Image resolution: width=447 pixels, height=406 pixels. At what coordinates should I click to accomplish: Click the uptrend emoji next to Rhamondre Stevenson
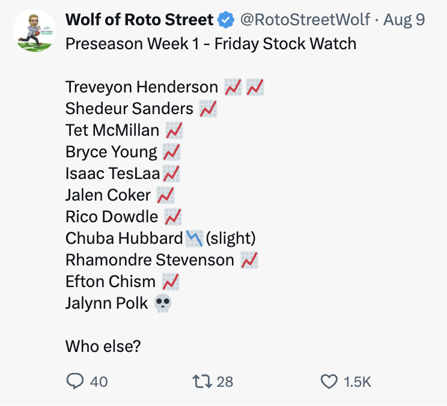[x=249, y=260]
